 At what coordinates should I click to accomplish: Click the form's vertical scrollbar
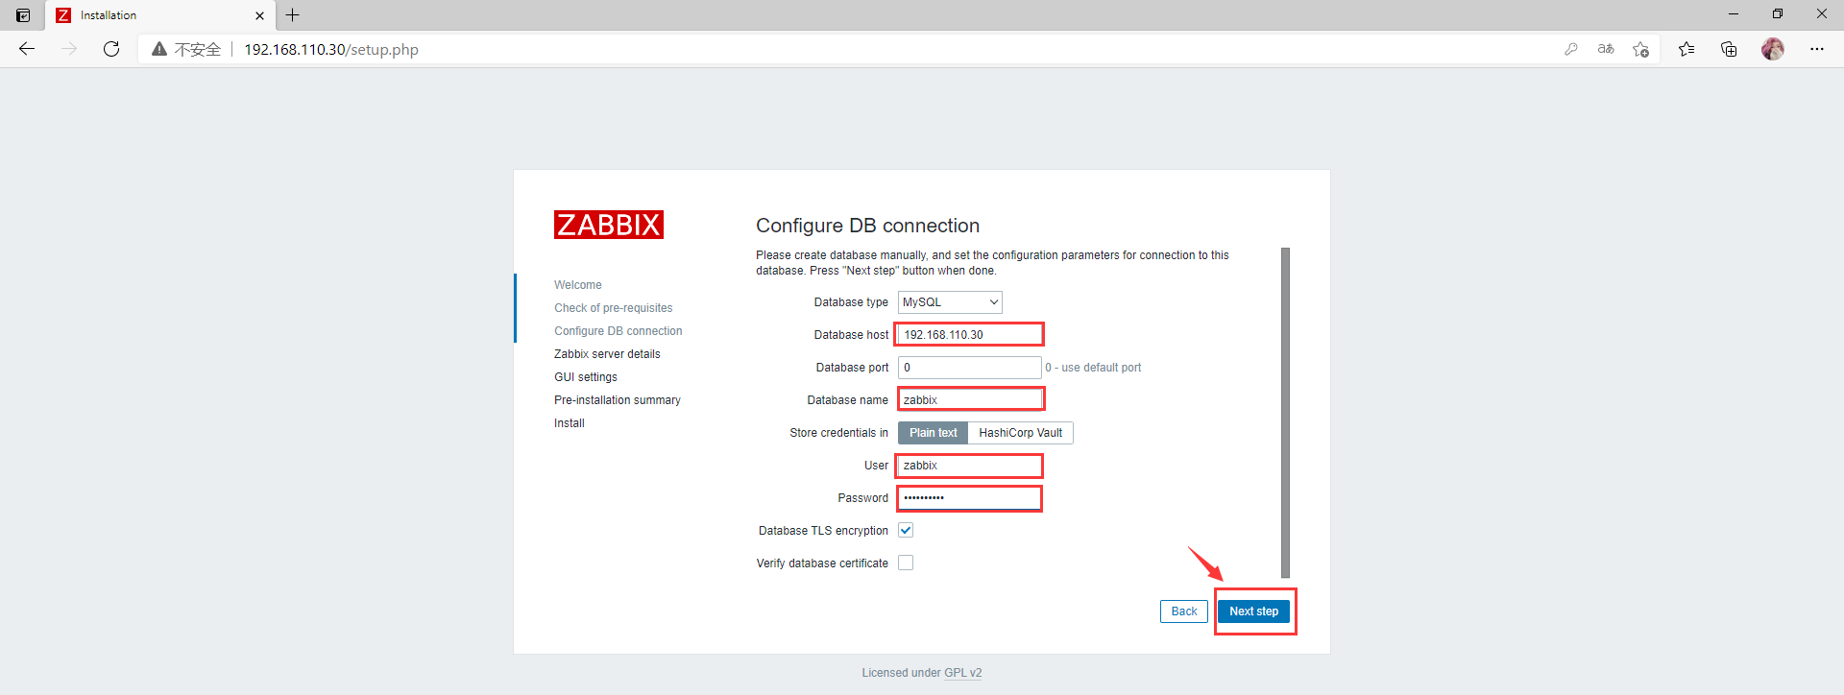click(x=1285, y=413)
